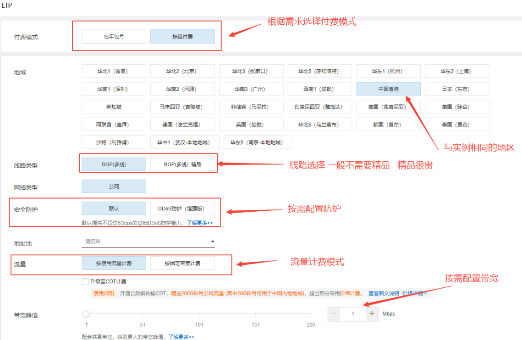Pick the 华北2（北京） region

point(182,71)
